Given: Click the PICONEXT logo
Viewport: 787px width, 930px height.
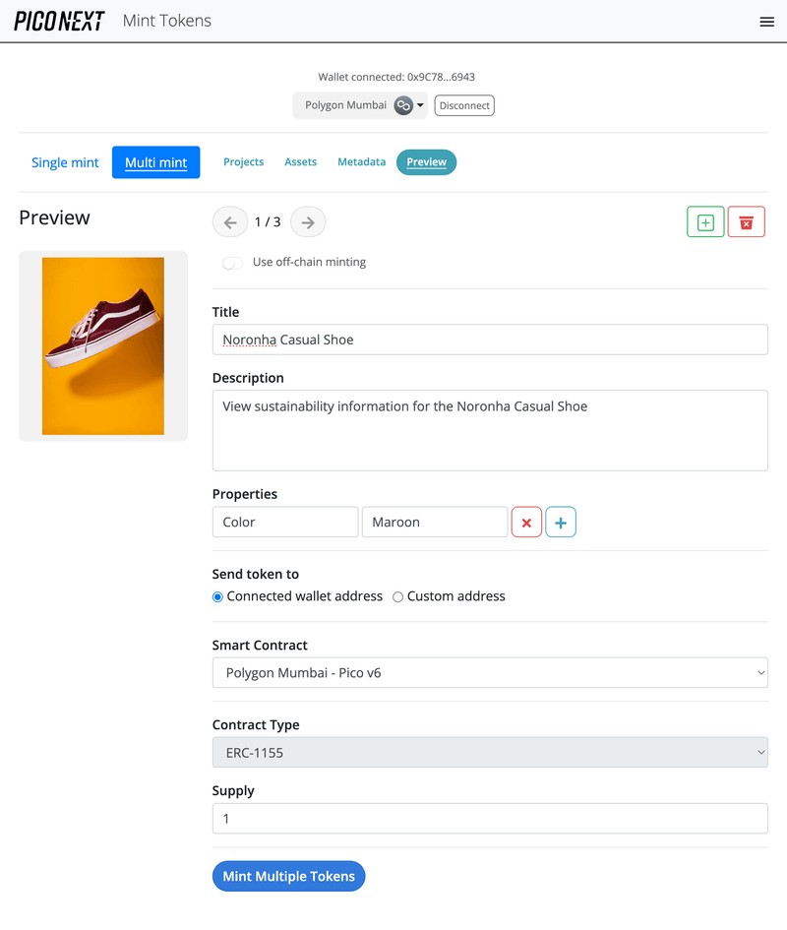Looking at the screenshot, I should (x=59, y=22).
